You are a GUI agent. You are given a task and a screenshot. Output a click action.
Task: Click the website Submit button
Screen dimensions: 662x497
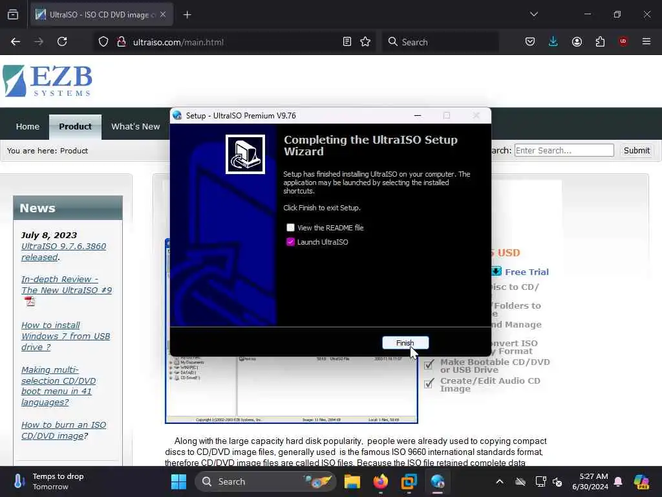[637, 150]
